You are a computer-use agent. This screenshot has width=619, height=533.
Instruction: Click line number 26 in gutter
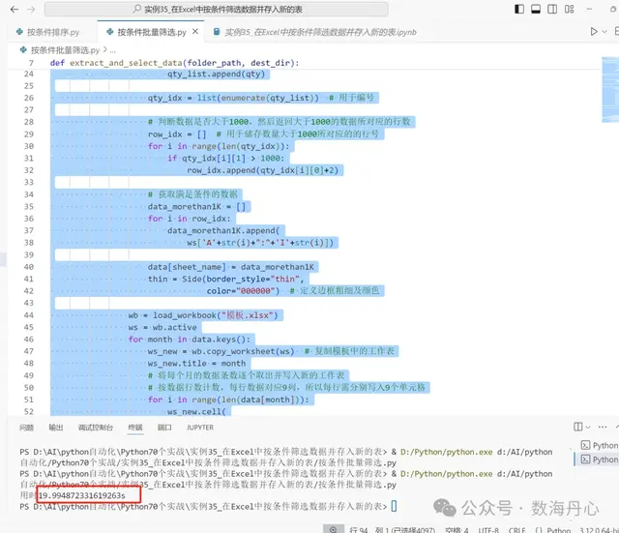29,98
